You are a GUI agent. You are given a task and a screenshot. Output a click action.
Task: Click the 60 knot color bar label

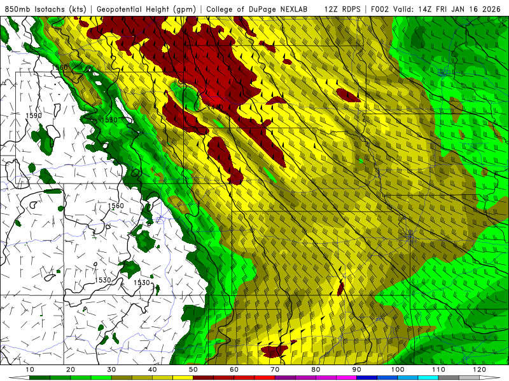[234, 370]
